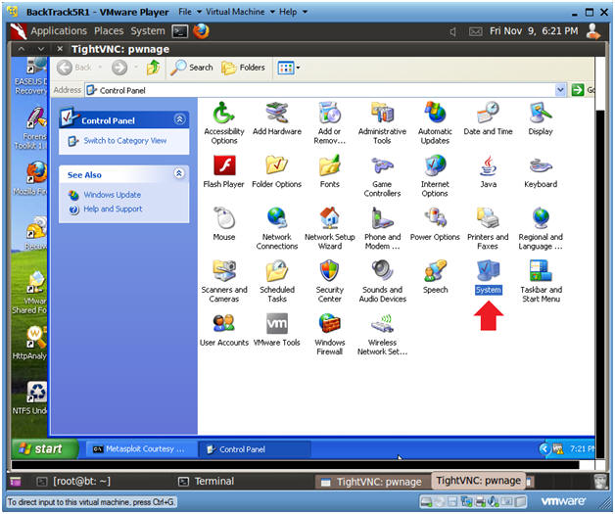Viewport: 615px width, 514px height.
Task: Open Network Connections icon
Action: (x=277, y=228)
